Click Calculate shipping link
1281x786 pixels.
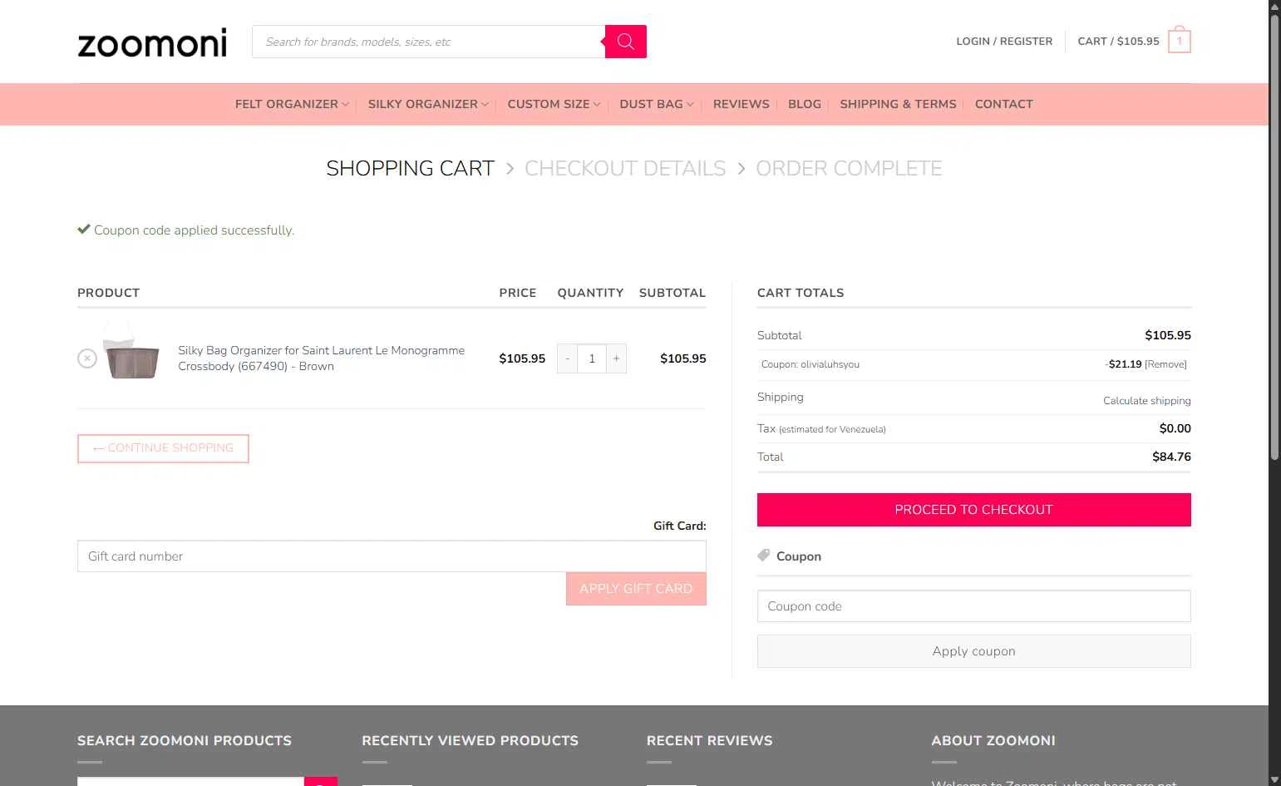click(1146, 401)
